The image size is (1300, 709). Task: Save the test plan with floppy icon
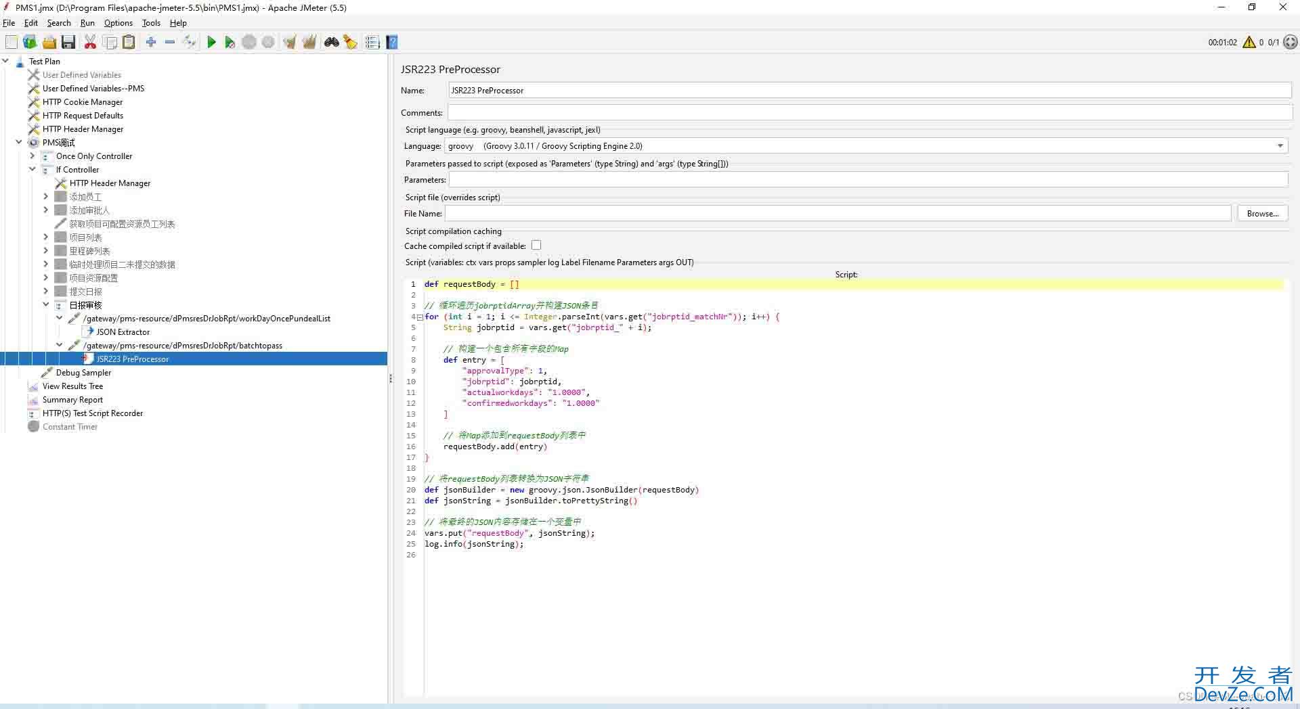(x=68, y=42)
